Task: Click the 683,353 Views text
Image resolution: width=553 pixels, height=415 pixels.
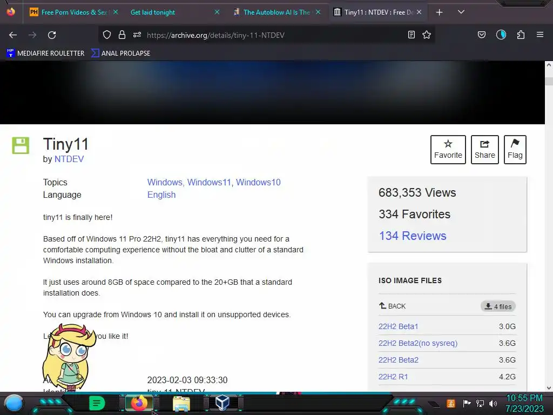Action: [417, 193]
